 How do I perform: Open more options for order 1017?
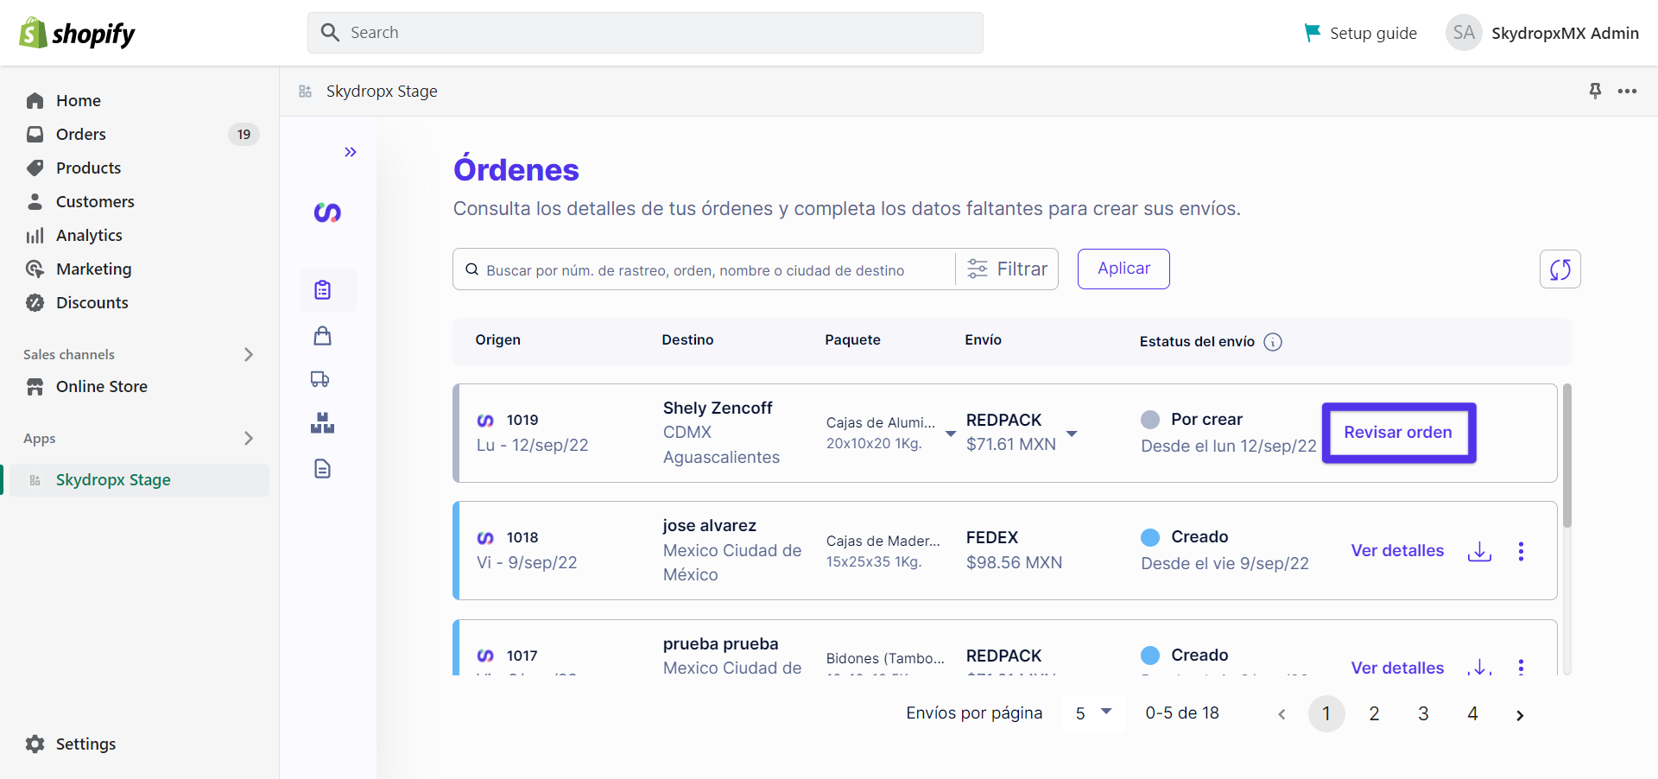pos(1521,666)
